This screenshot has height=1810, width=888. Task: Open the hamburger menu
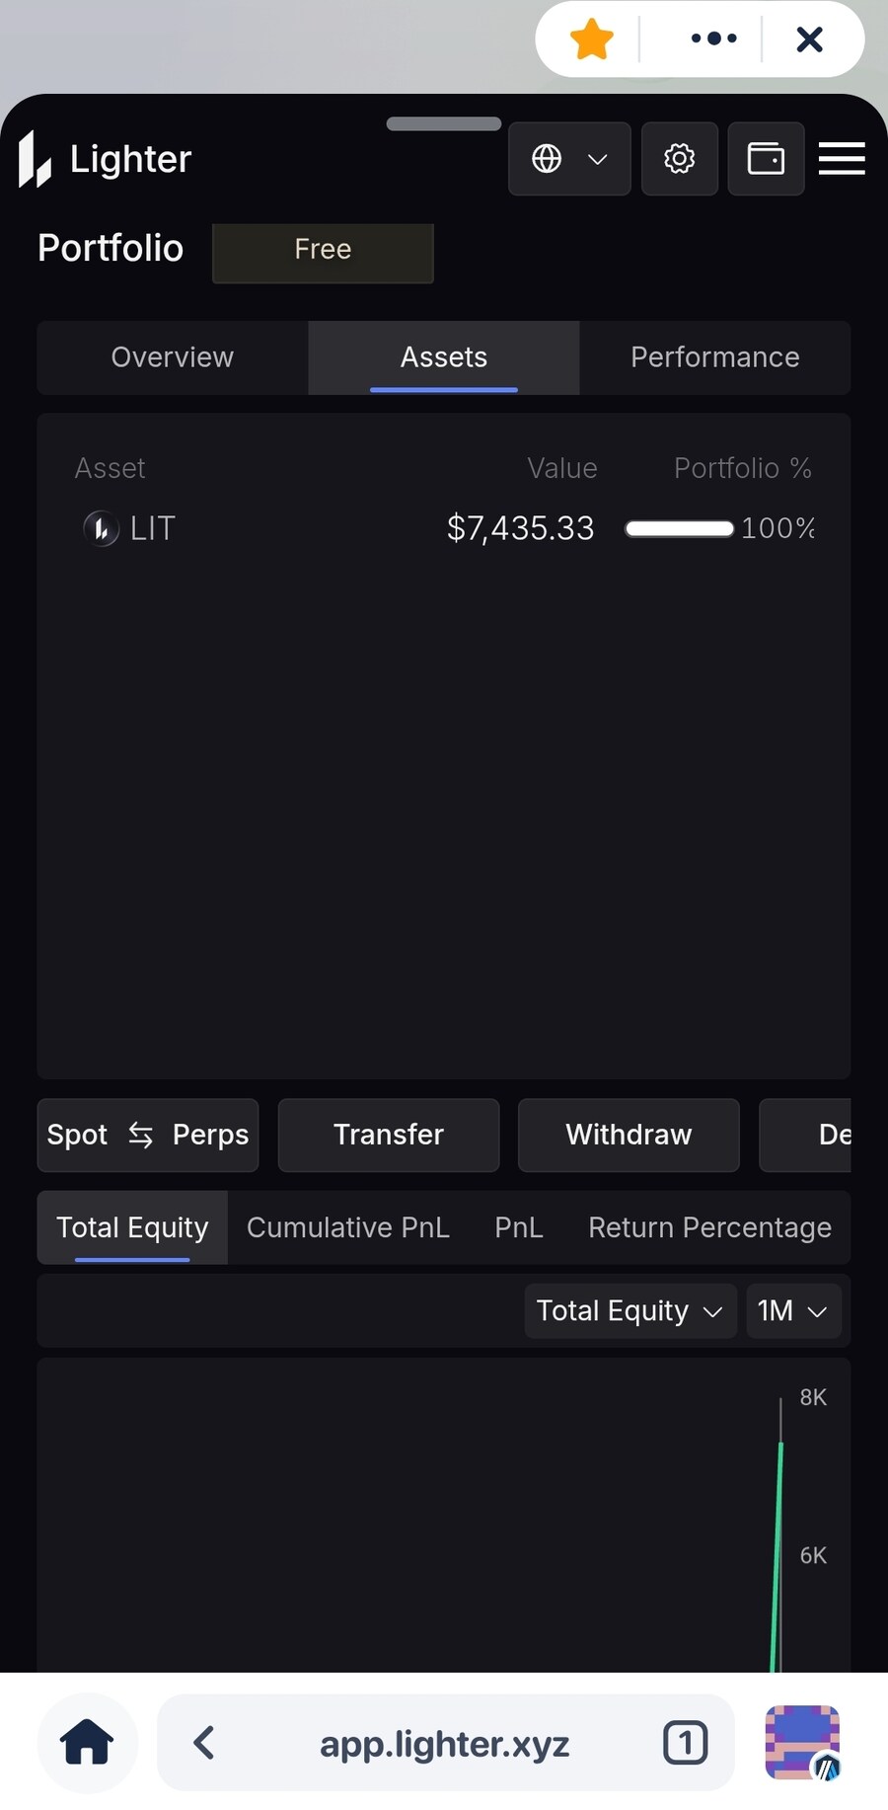click(x=842, y=159)
